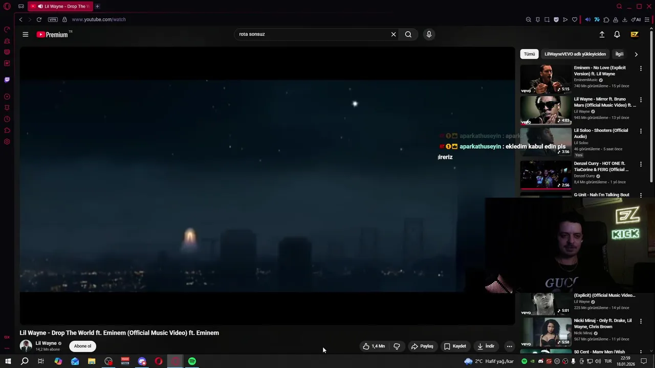
Task: Open Eminem No Love video thumbnail
Action: point(545,79)
